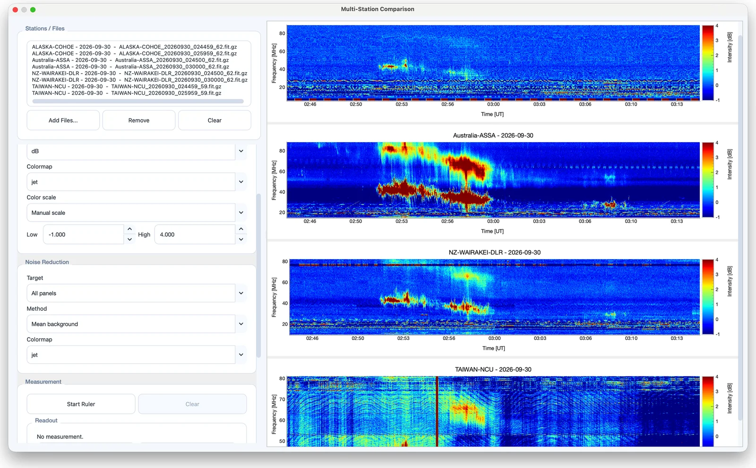Click the top ALASKA-COHOE spectrogram plot
Screen dimensions: 756x468
pyautogui.click(x=493, y=63)
